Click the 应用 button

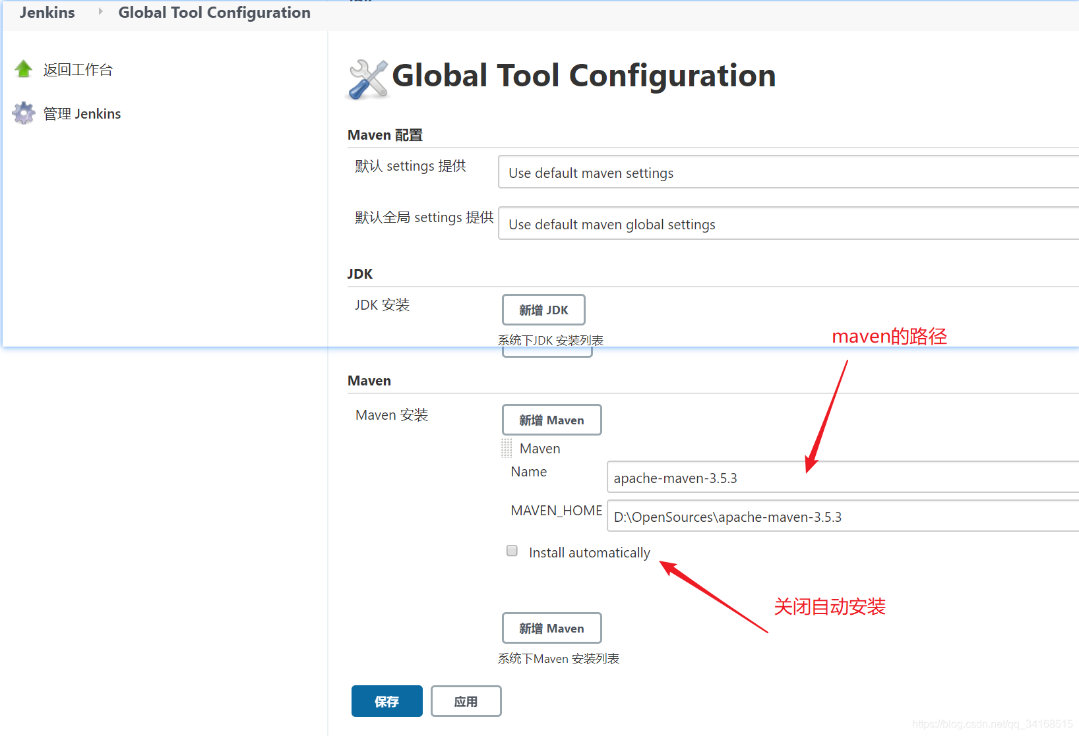coord(466,701)
